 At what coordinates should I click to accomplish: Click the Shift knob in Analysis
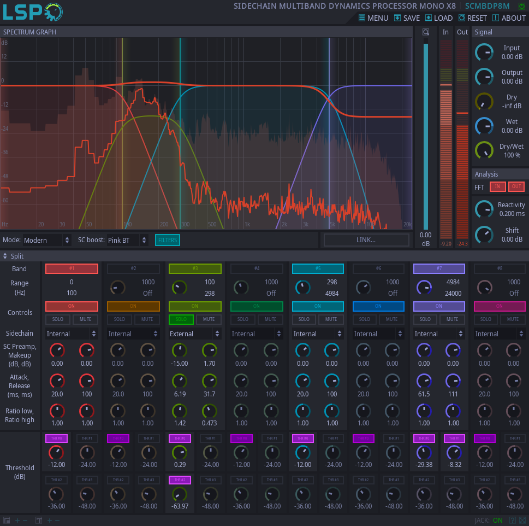point(484,235)
